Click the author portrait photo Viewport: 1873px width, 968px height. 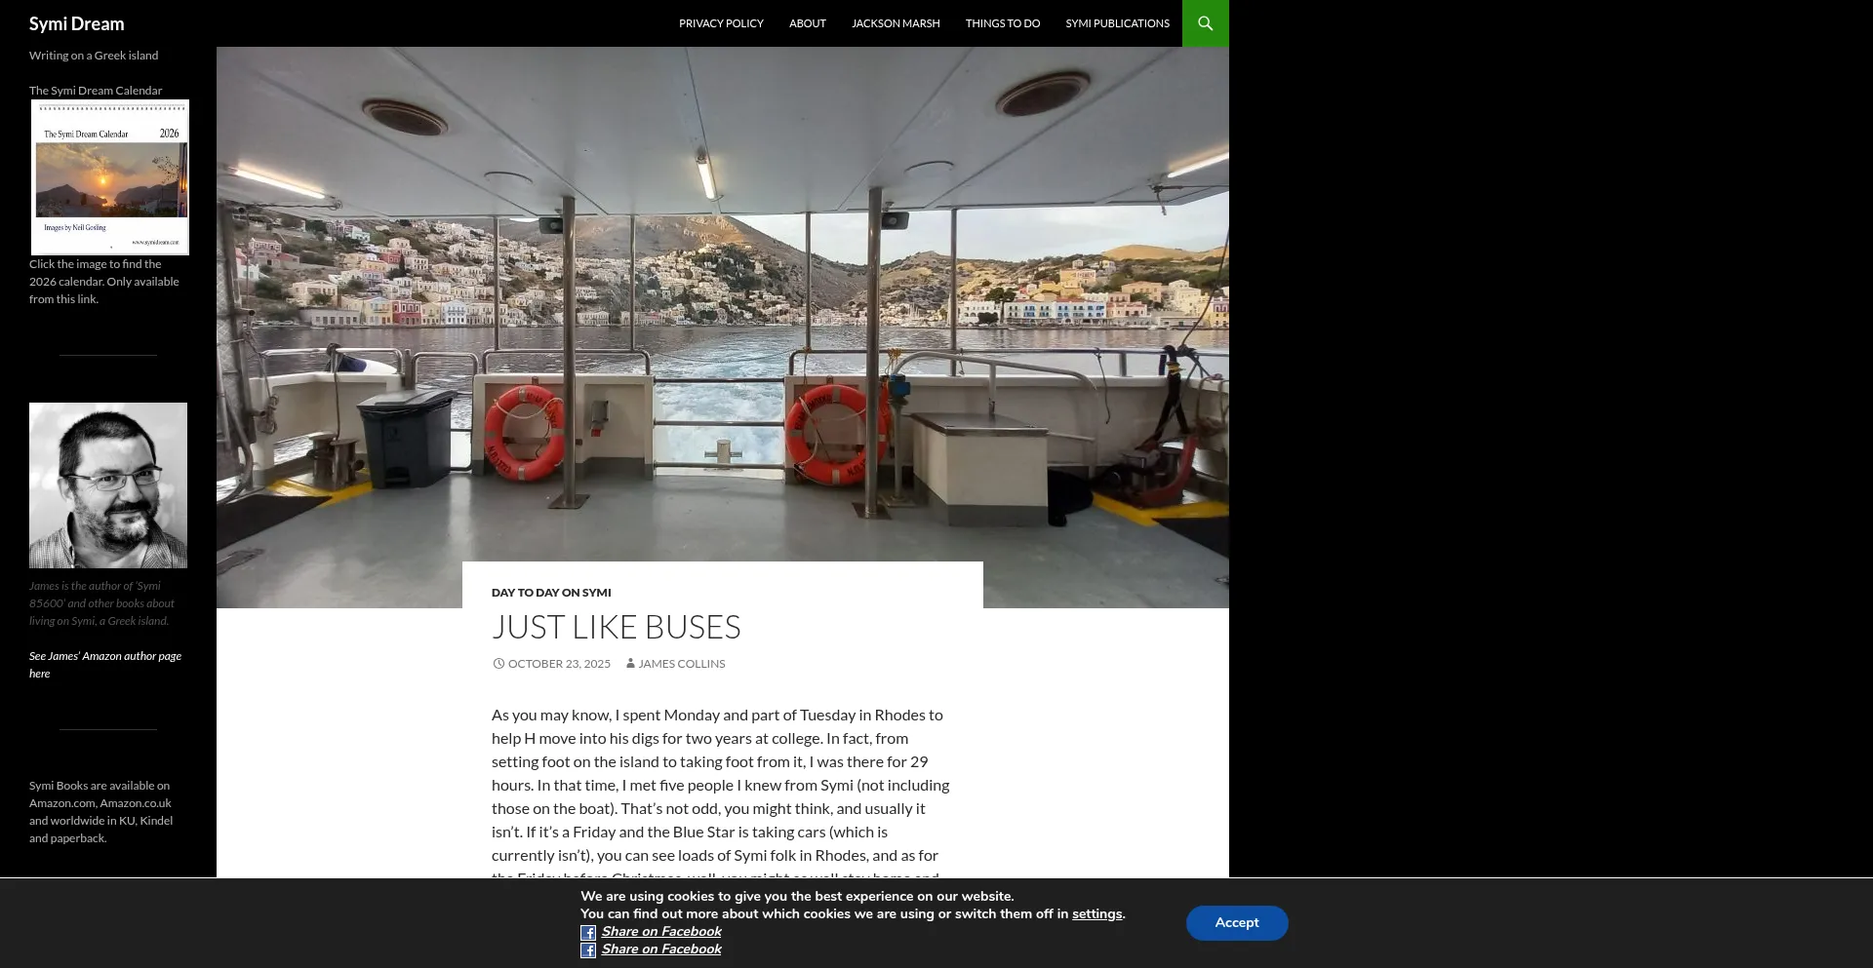pos(108,484)
